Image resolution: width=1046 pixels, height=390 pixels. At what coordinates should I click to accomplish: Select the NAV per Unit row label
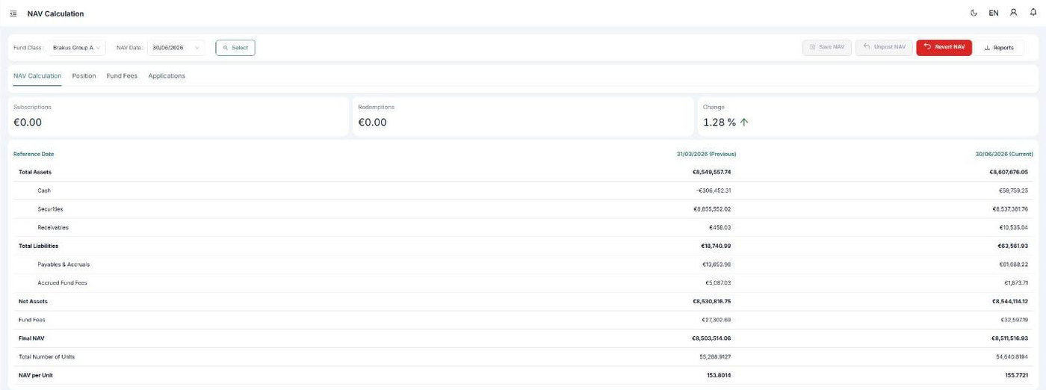coord(36,375)
